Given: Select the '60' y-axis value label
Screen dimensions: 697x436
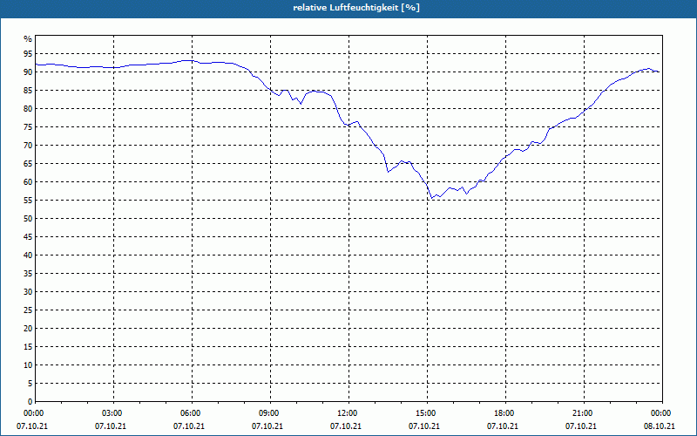Looking at the screenshot, I should tap(28, 182).
